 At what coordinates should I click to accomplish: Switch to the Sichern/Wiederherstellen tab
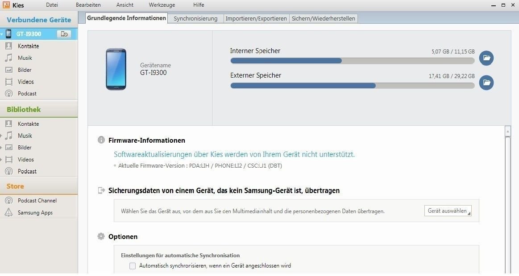[324, 19]
